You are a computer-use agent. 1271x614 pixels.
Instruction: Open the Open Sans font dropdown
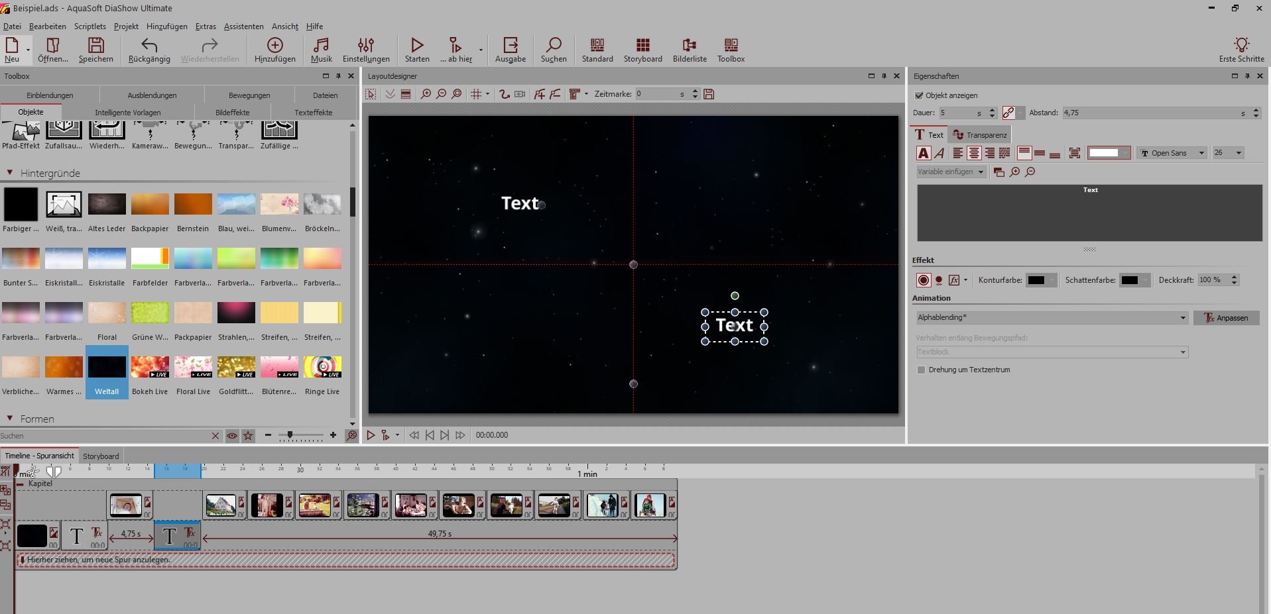[x=1172, y=153]
